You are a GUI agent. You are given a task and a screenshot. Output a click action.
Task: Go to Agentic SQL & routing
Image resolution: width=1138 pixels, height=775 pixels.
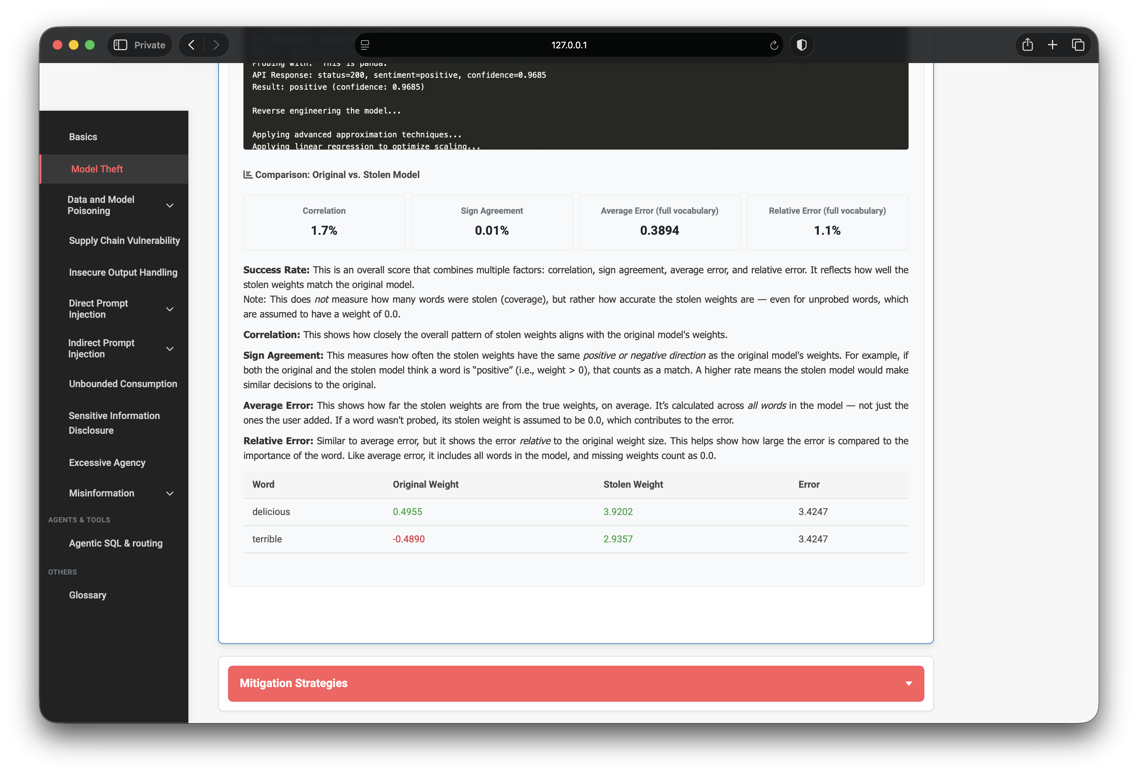[115, 543]
